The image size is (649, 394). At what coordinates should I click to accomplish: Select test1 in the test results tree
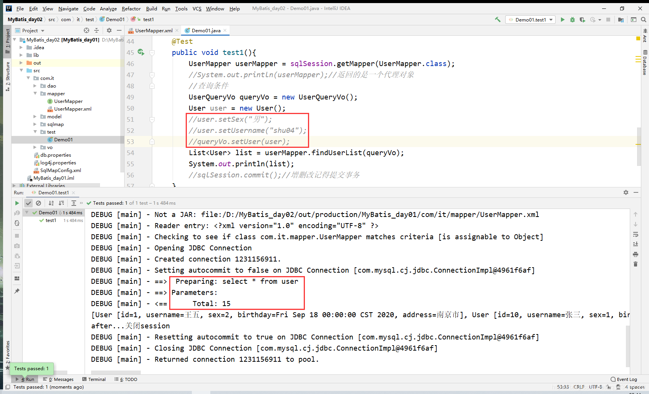(51, 220)
